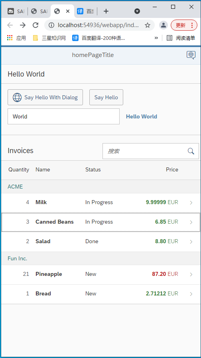Image resolution: width=201 pixels, height=358 pixels.
Task: Open the 阅读清单 reading list
Action: point(181,38)
